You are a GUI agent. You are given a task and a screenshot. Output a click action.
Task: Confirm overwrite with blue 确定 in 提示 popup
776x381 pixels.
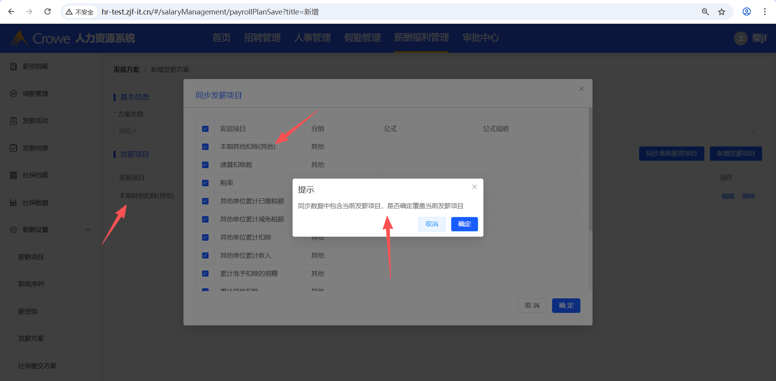(464, 224)
